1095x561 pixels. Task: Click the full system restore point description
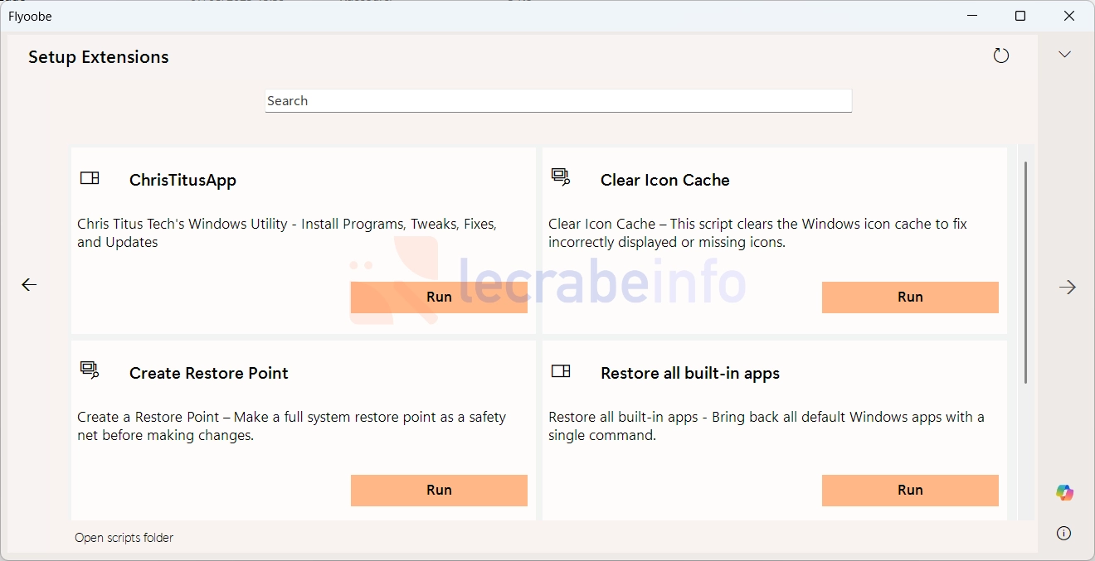(x=291, y=426)
